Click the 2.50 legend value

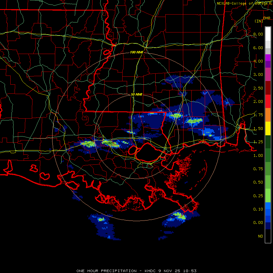[258, 88]
